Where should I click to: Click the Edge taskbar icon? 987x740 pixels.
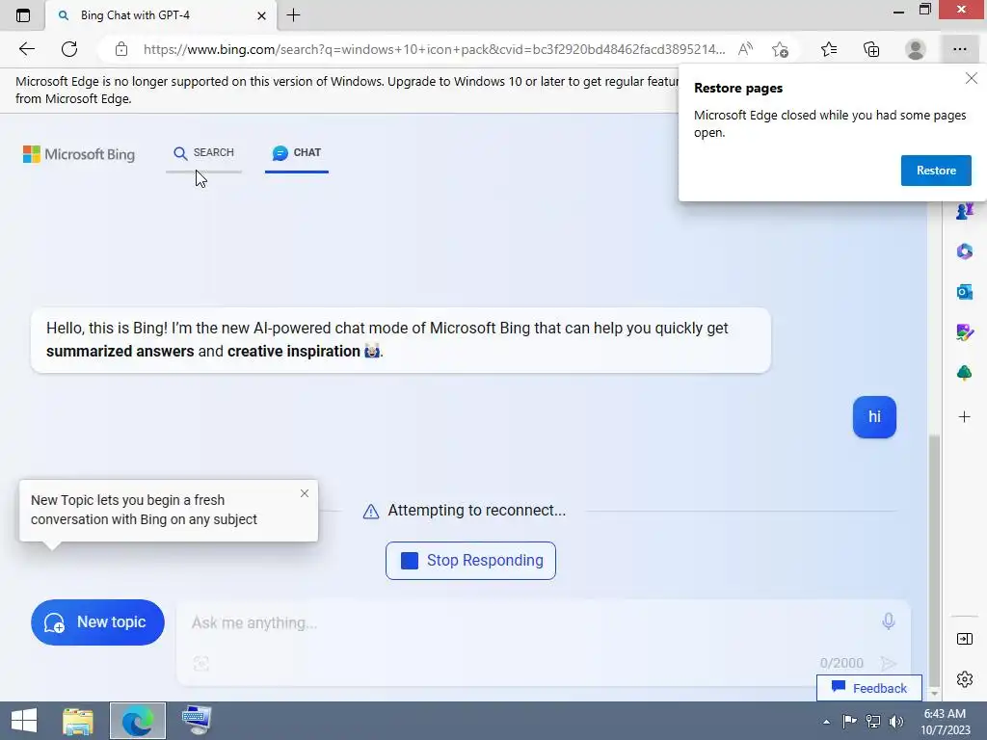click(137, 721)
